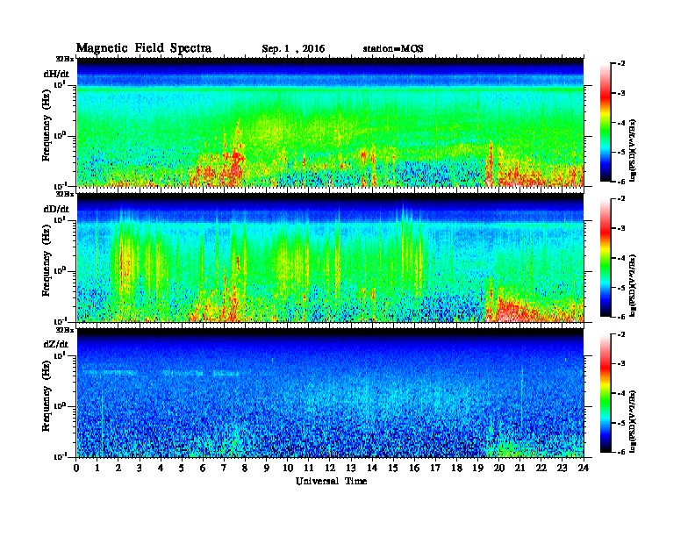
Task: Click the '-2' label on dH/dt colorbar
Action: pos(620,64)
